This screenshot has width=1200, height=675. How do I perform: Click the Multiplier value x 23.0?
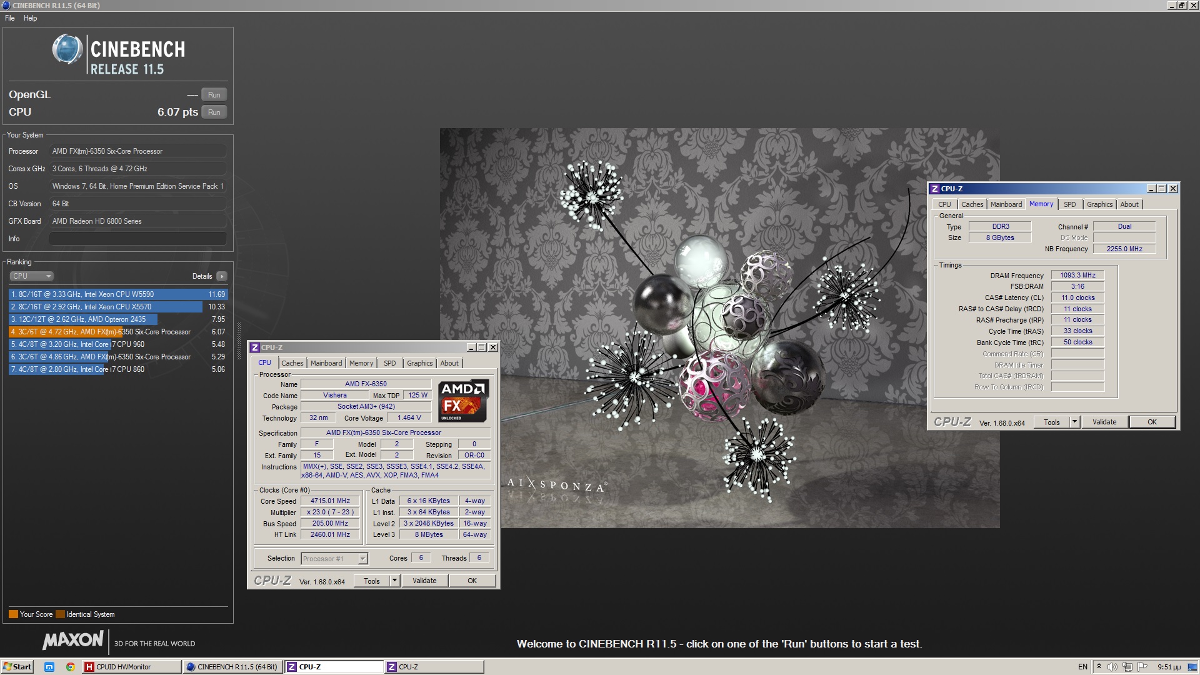pos(330,512)
